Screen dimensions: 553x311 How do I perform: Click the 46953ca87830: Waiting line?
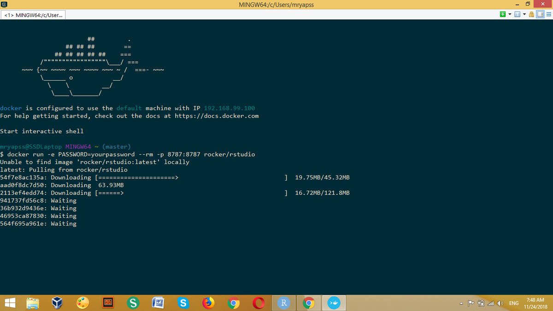[x=38, y=216]
